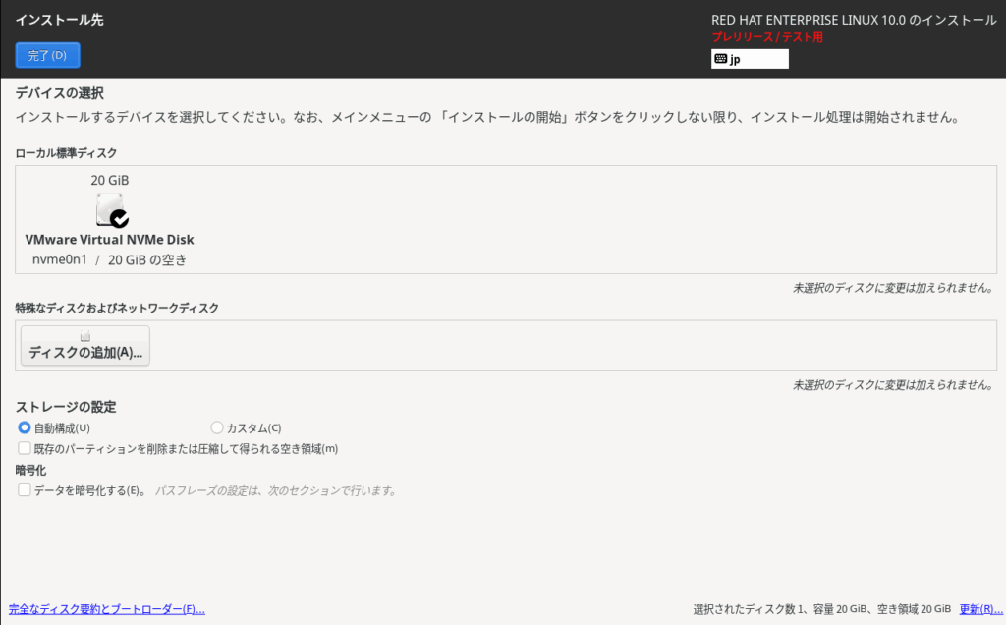Enable the 既存のパーティションを削除 checkbox
The image size is (1006, 625).
[x=25, y=448]
